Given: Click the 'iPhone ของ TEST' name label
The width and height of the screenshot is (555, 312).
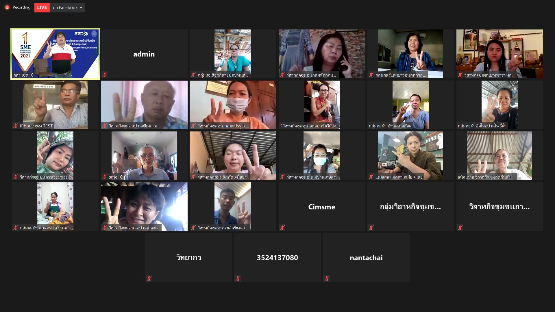Looking at the screenshot, I should click(36, 126).
